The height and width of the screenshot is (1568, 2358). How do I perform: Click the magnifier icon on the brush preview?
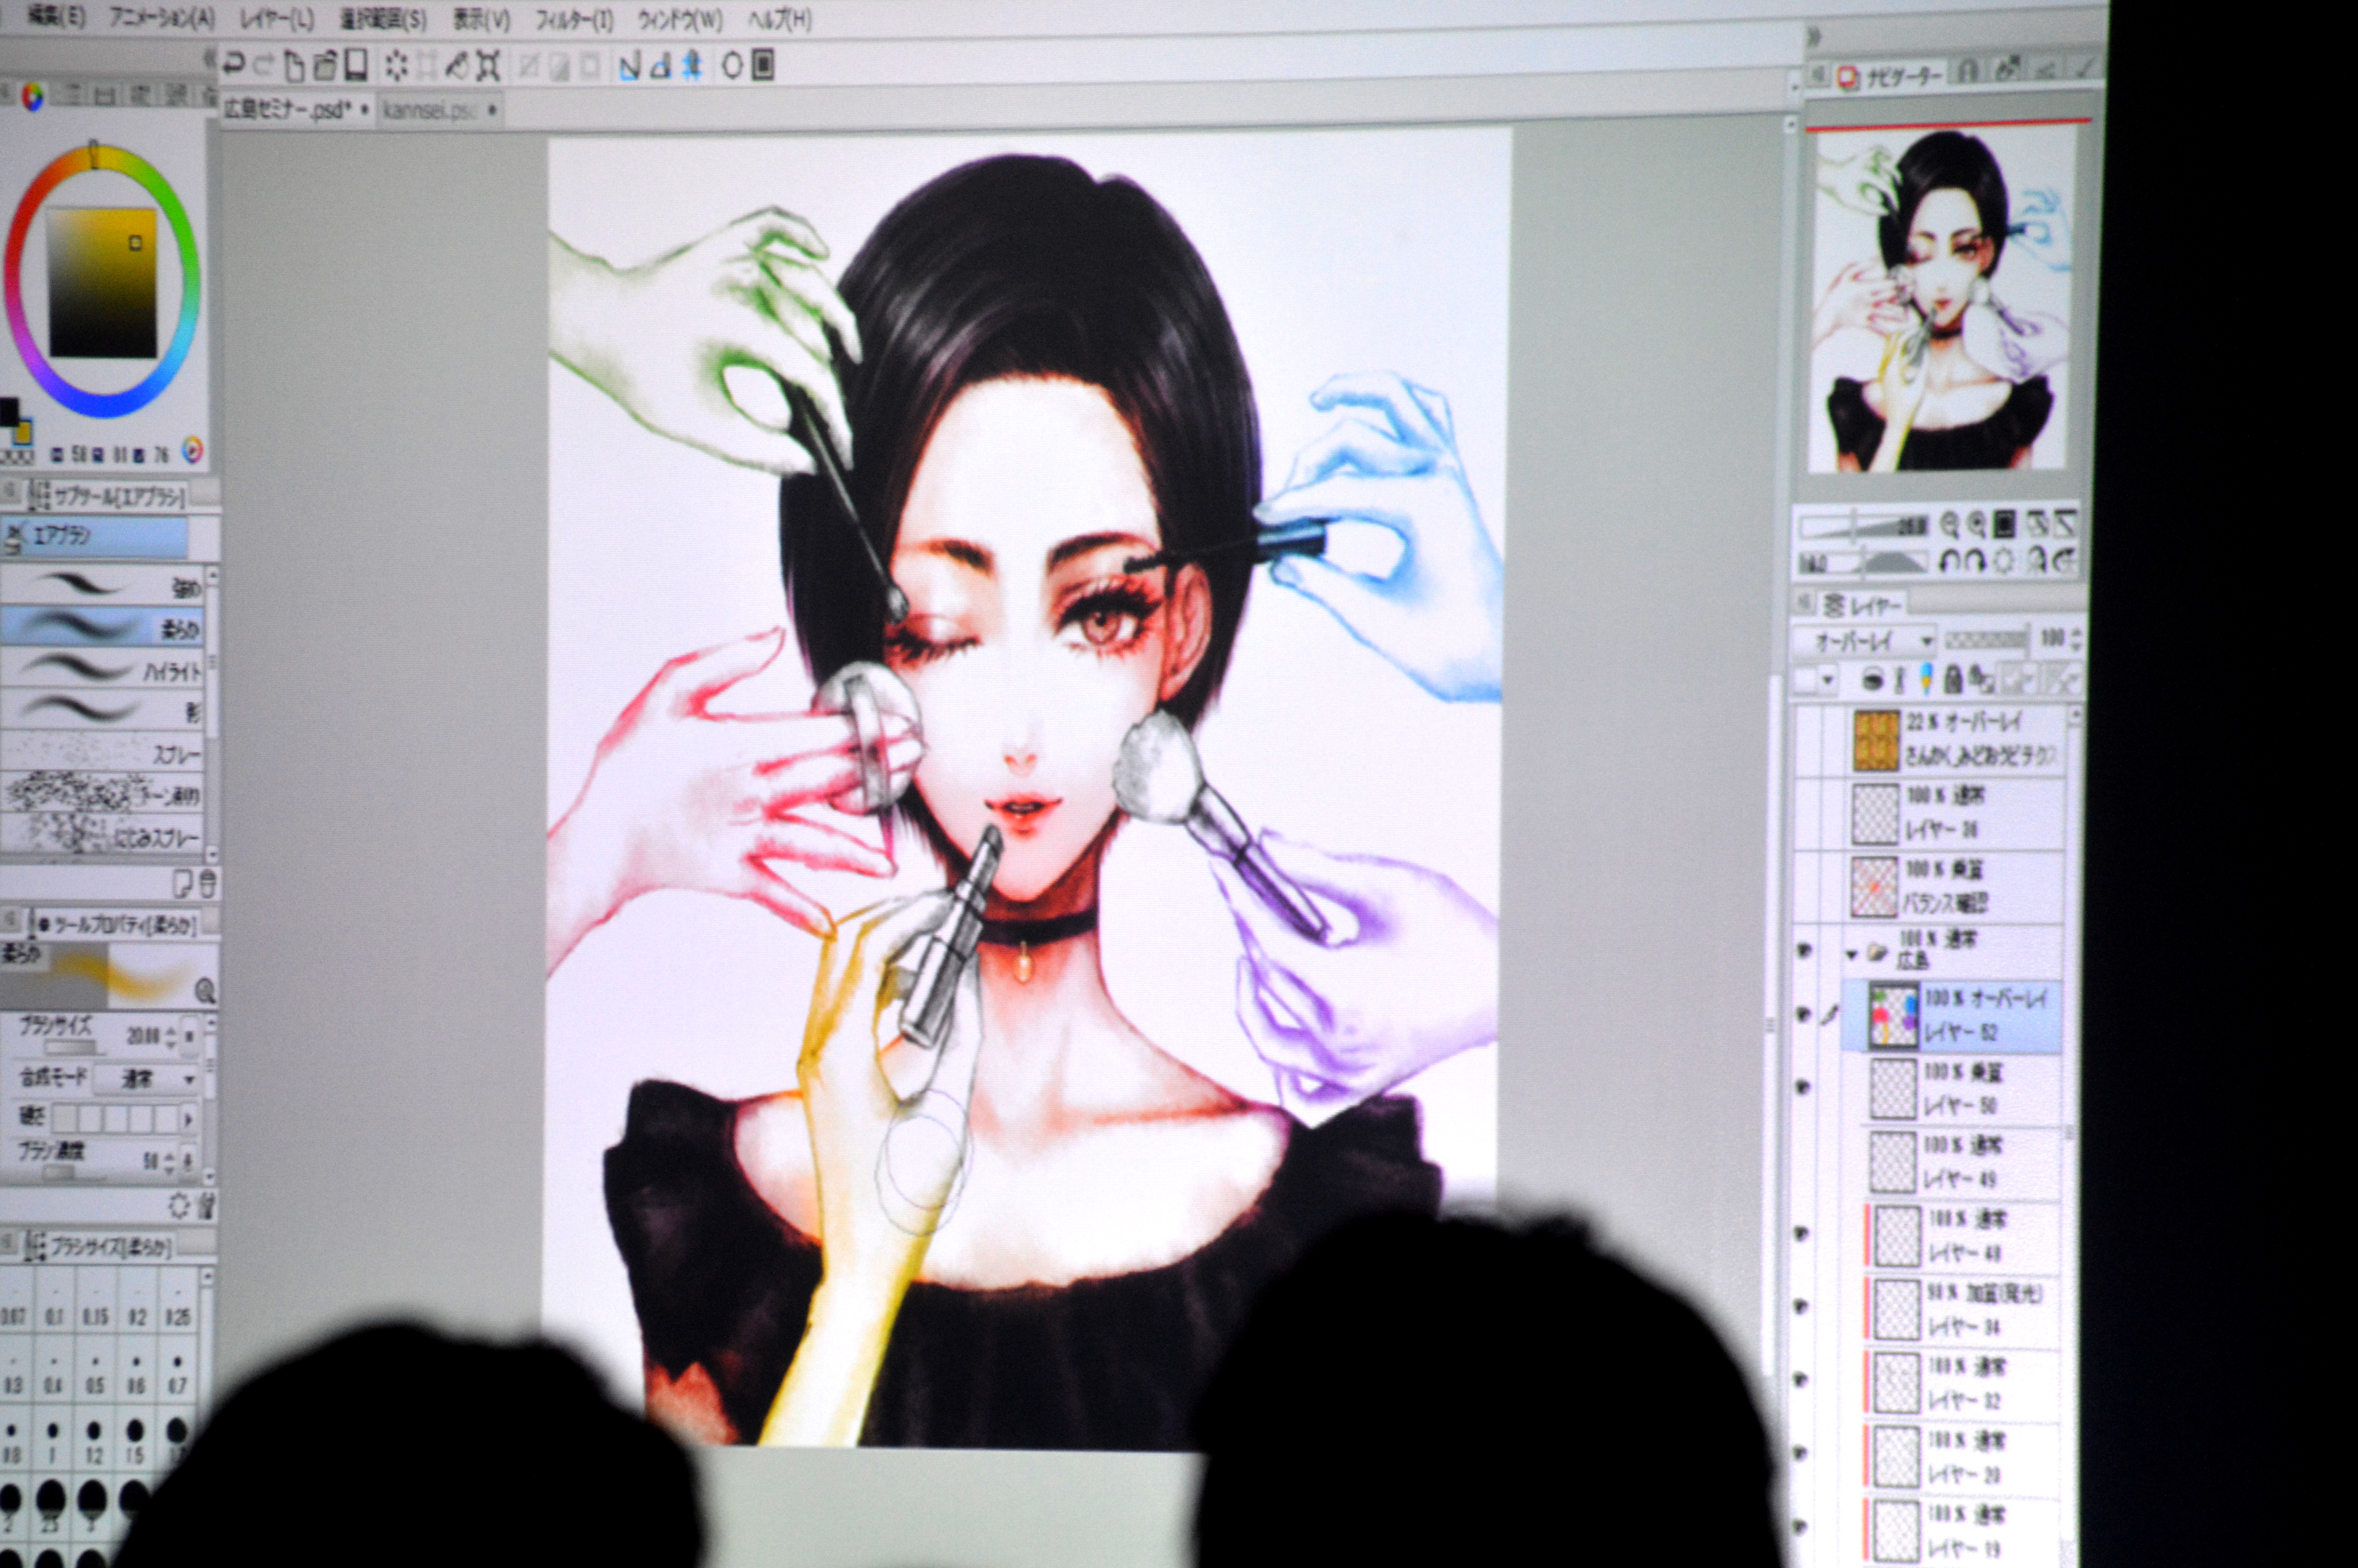coord(205,991)
